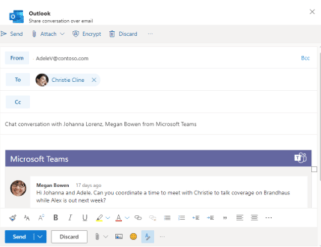Click Christie Cline's avatar picture
Screen dimensions: 321x247
(42, 80)
